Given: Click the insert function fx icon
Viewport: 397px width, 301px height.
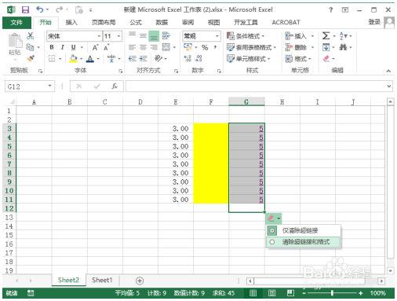Looking at the screenshot, I should (x=115, y=86).
